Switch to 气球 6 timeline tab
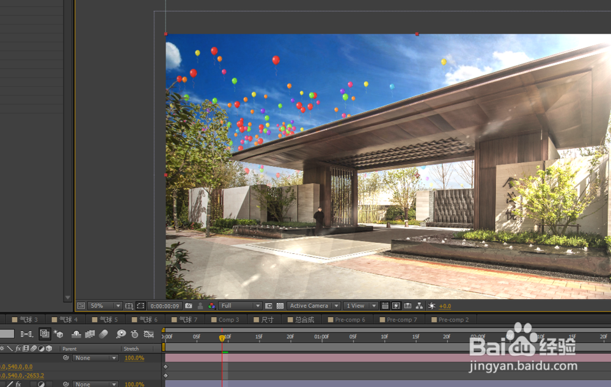The image size is (611, 387). click(x=145, y=320)
